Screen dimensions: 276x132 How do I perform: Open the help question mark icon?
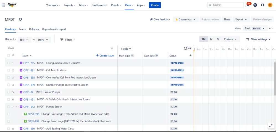(255, 5)
